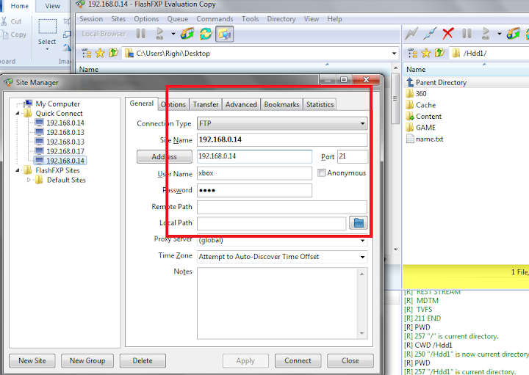Select name.txt in remote file list
Image resolution: width=529 pixels, height=375 pixels.
pyautogui.click(x=430, y=139)
